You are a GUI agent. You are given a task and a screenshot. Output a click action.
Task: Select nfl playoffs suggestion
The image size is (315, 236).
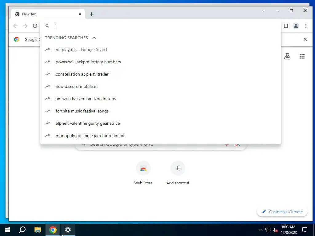[x=161, y=49]
